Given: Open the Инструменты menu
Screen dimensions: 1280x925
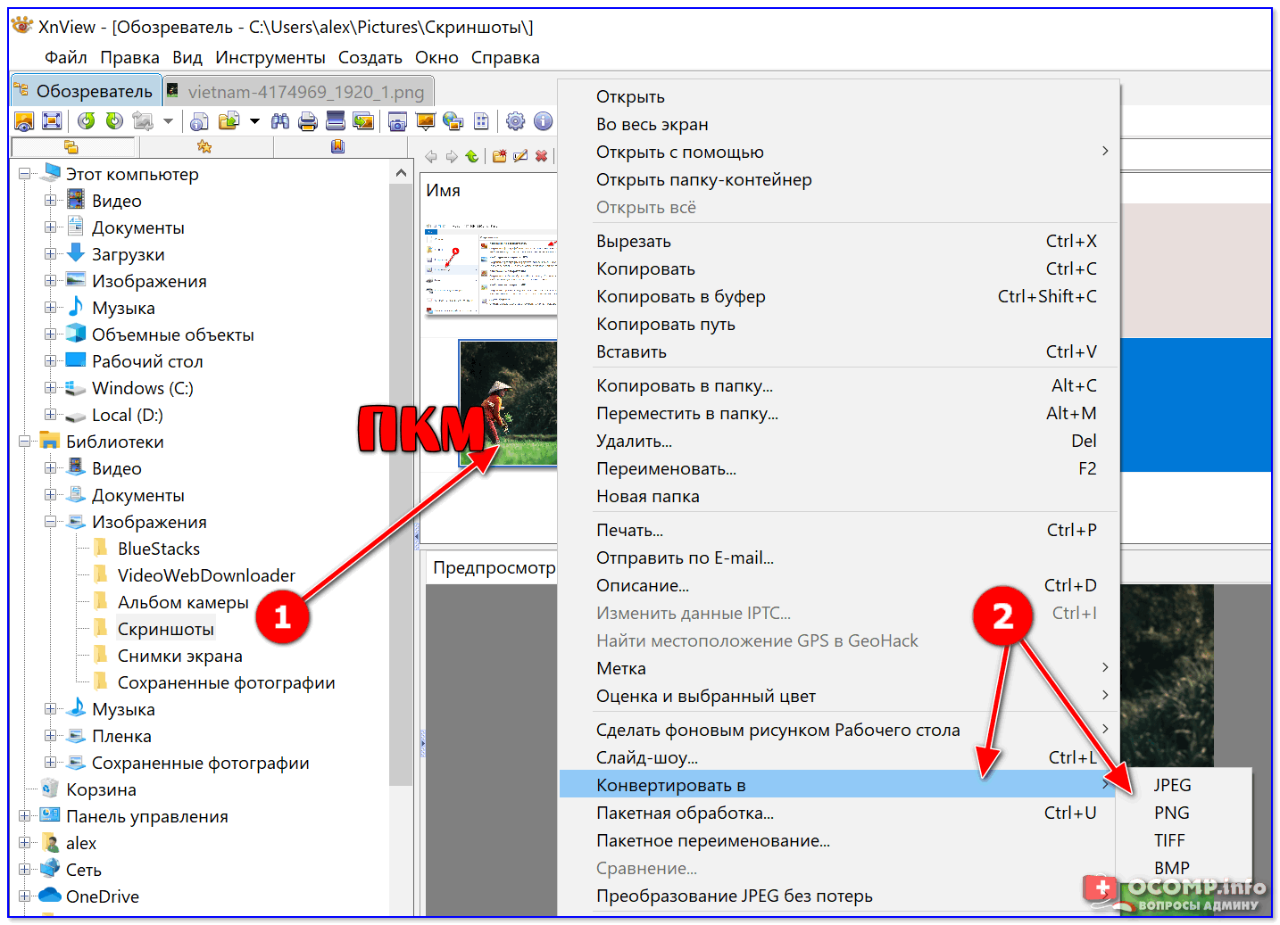Looking at the screenshot, I should 270,58.
